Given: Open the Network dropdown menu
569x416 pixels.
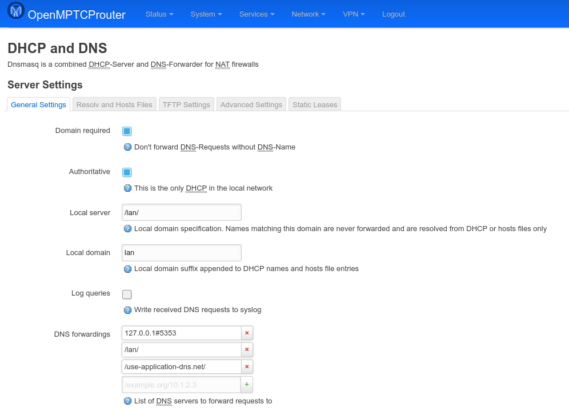Looking at the screenshot, I should click(x=308, y=14).
